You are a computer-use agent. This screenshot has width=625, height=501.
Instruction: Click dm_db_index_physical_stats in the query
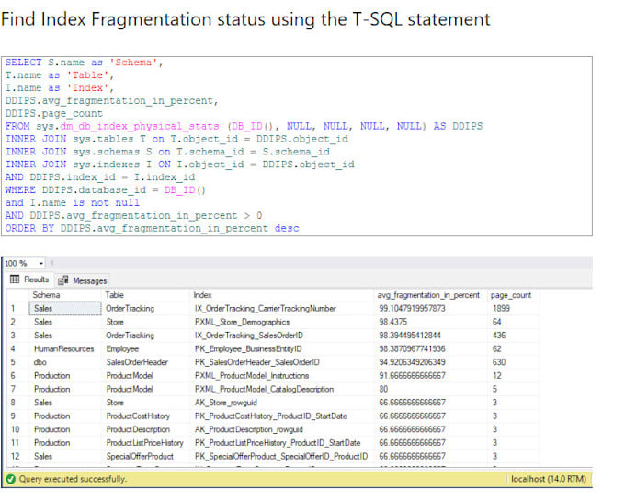click(140, 126)
